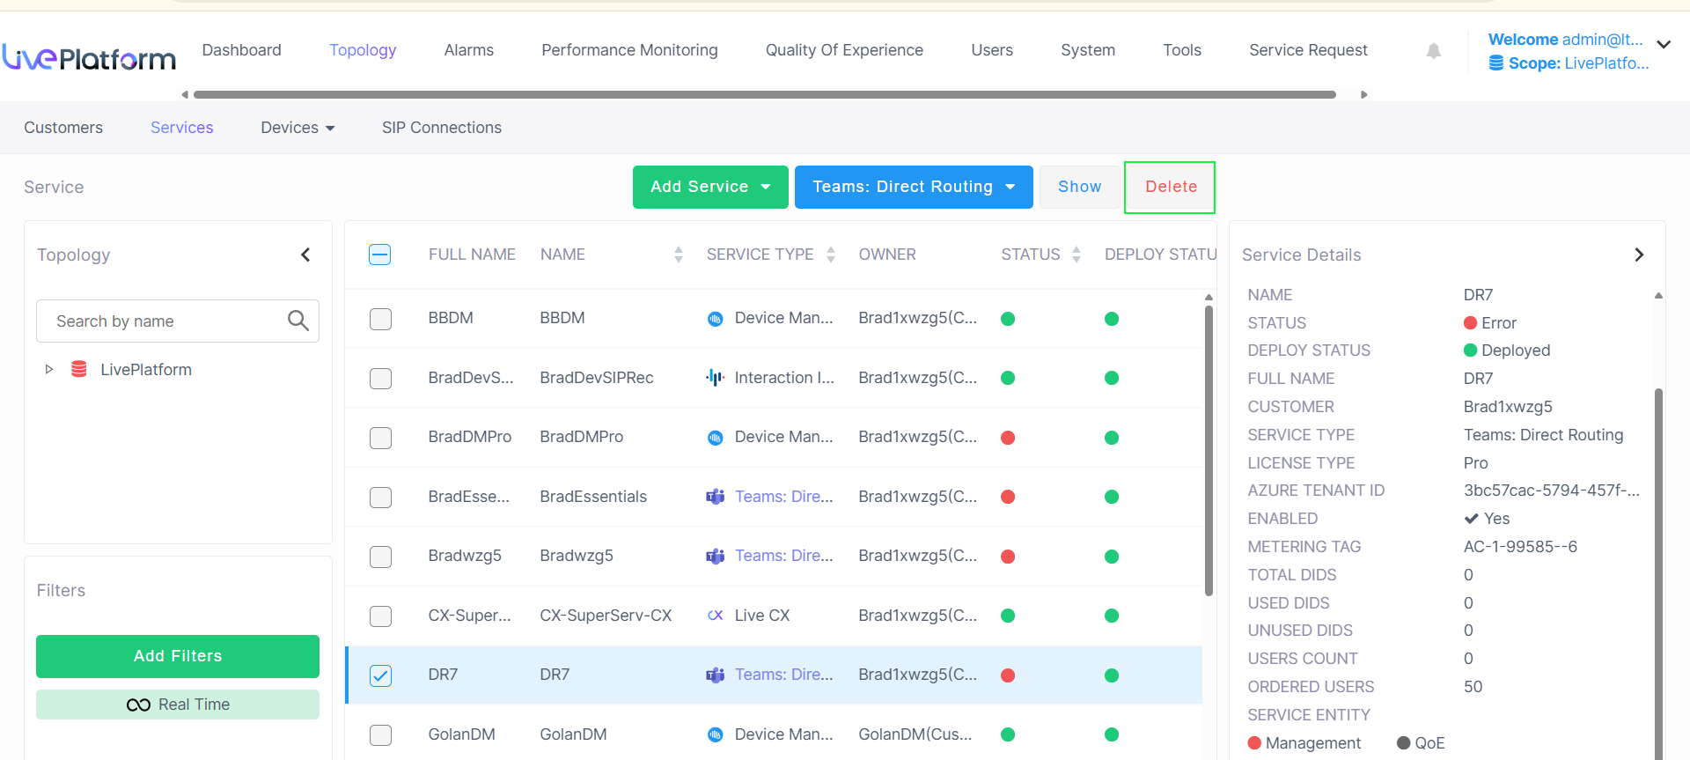Expand the LivePlatform tree node

(x=49, y=370)
